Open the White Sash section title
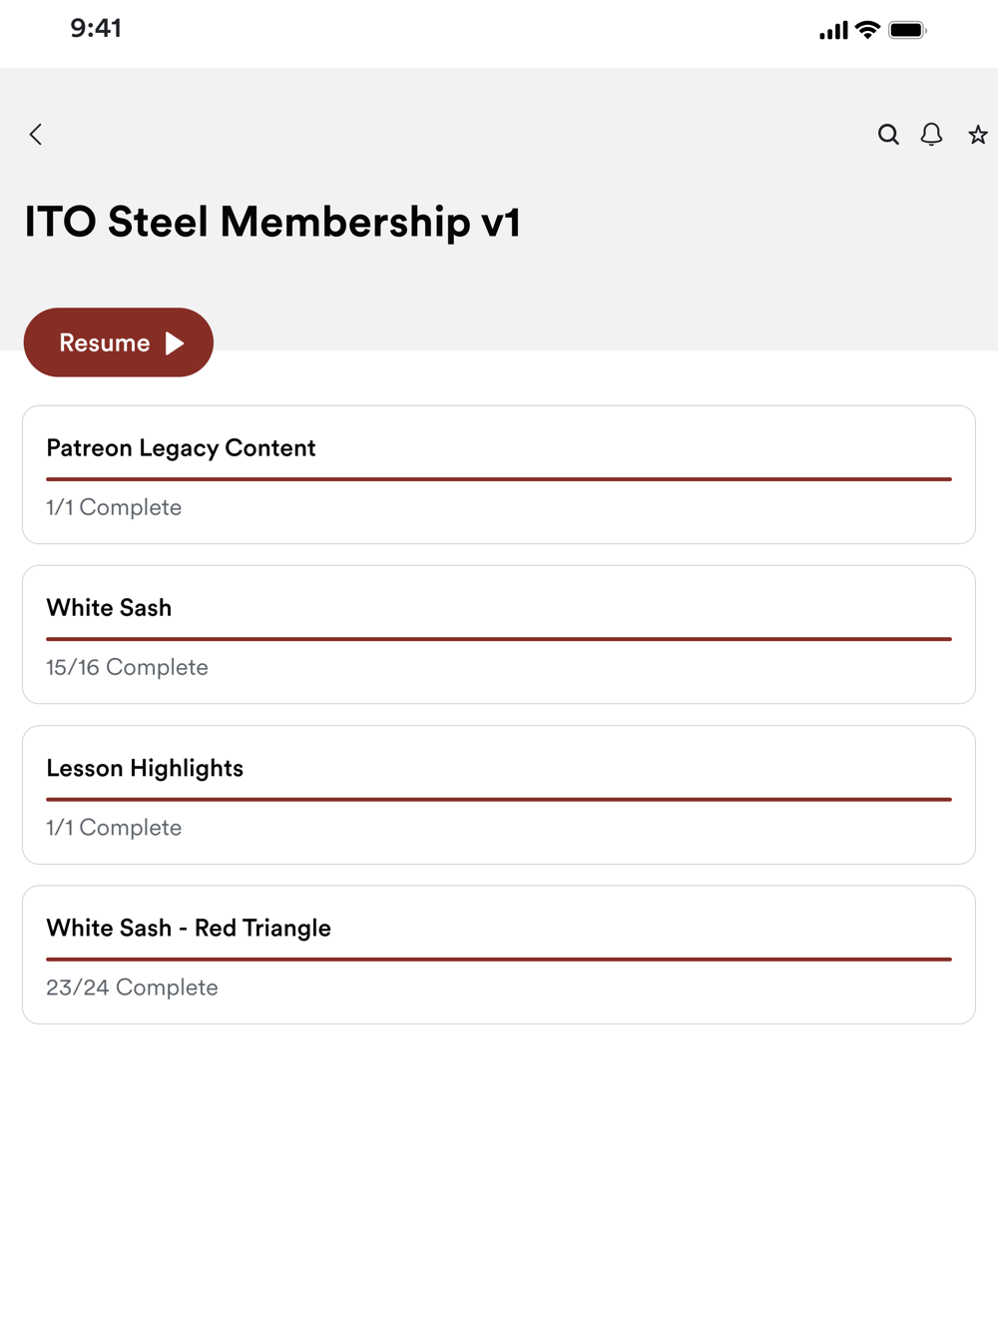This screenshot has height=1332, width=998. [109, 608]
